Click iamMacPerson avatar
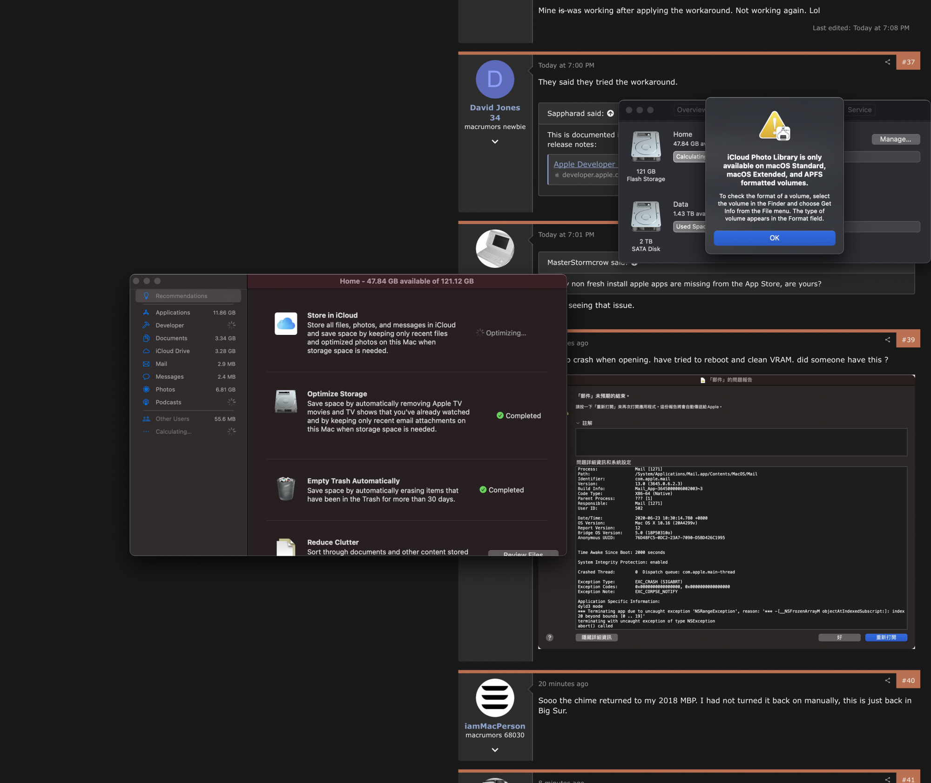 tap(495, 698)
